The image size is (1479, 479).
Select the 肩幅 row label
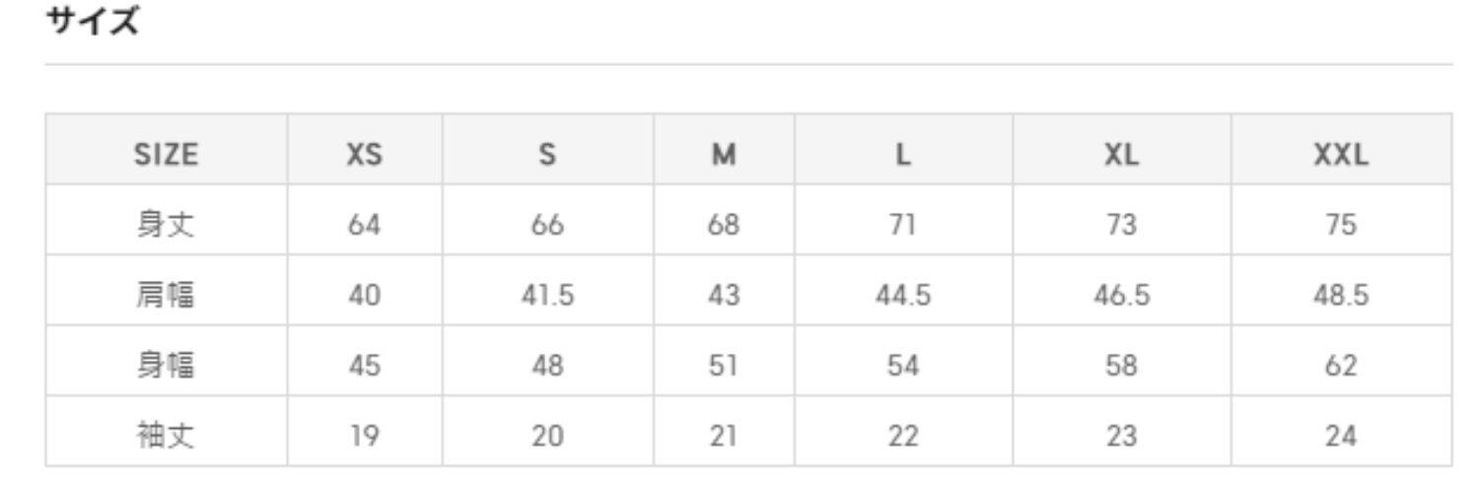click(166, 295)
